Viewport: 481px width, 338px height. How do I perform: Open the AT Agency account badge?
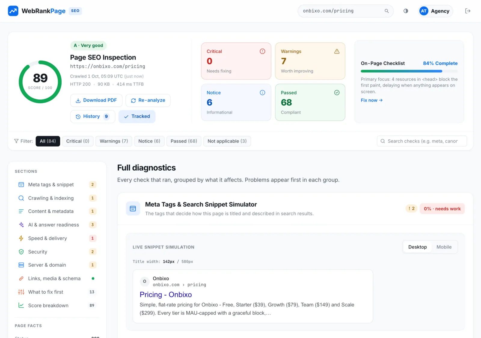click(x=435, y=11)
